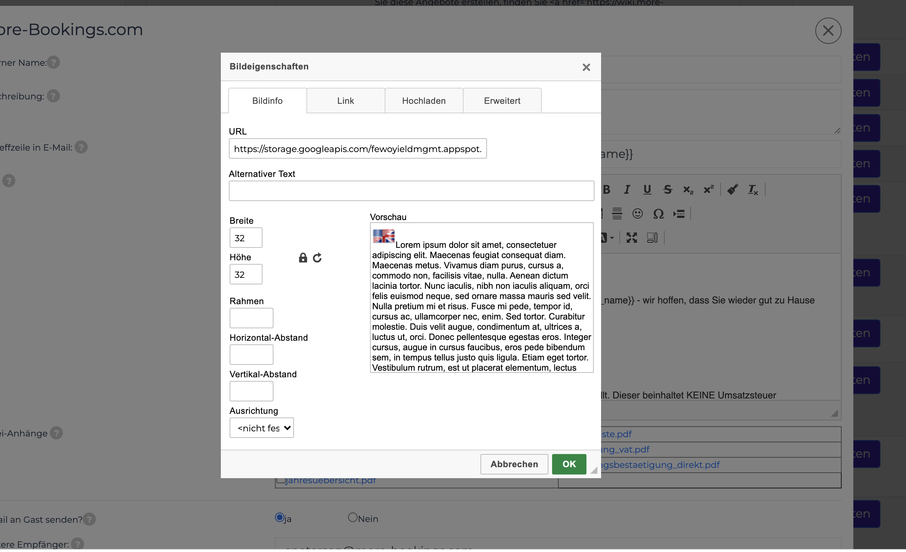Open the Ausrichtung alignment dropdown
The width and height of the screenshot is (906, 552).
point(261,428)
